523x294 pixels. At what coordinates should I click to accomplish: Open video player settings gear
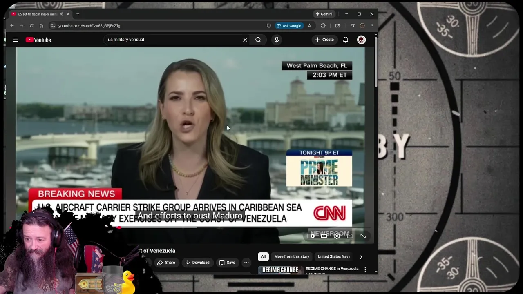click(337, 236)
